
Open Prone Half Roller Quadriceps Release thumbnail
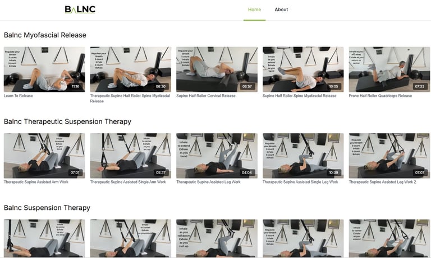tap(389, 69)
